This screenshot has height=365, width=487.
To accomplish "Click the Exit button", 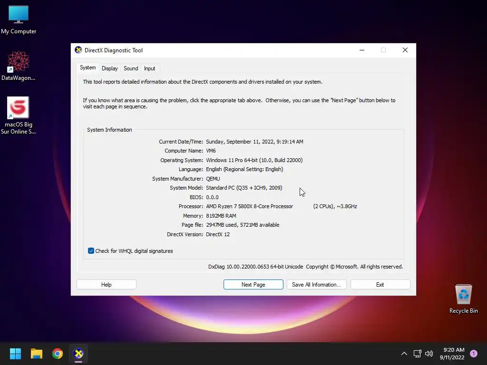I will [380, 285].
